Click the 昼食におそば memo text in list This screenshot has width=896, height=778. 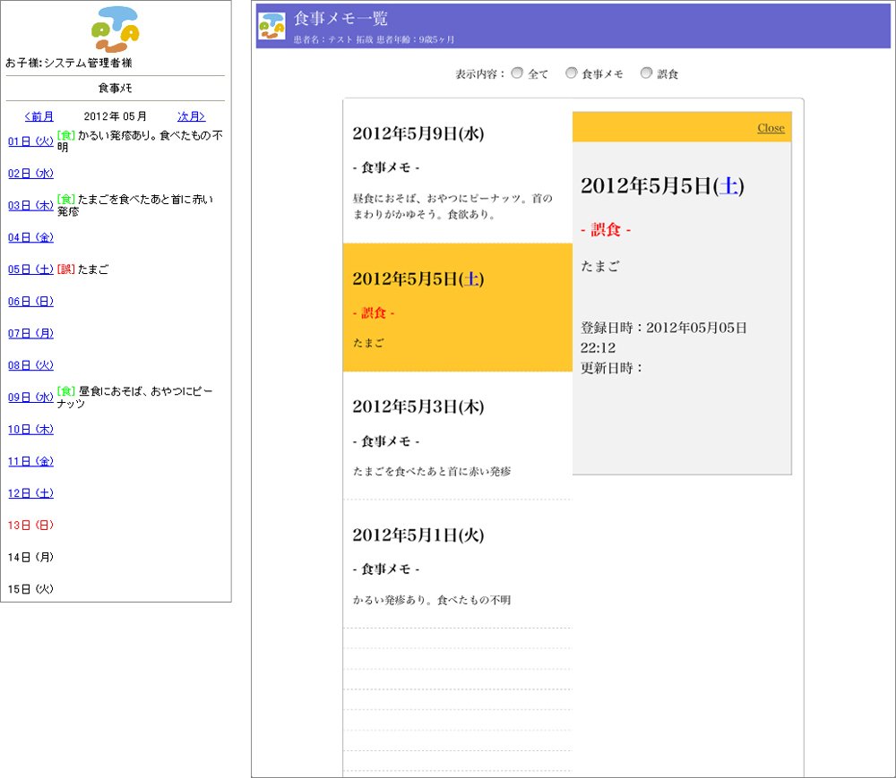(x=452, y=207)
